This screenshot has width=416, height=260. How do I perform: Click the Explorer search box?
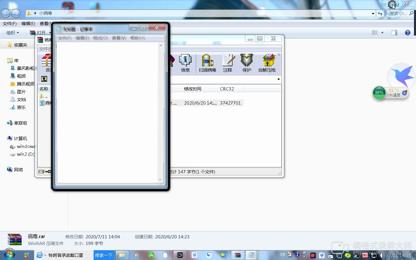[x=400, y=13]
